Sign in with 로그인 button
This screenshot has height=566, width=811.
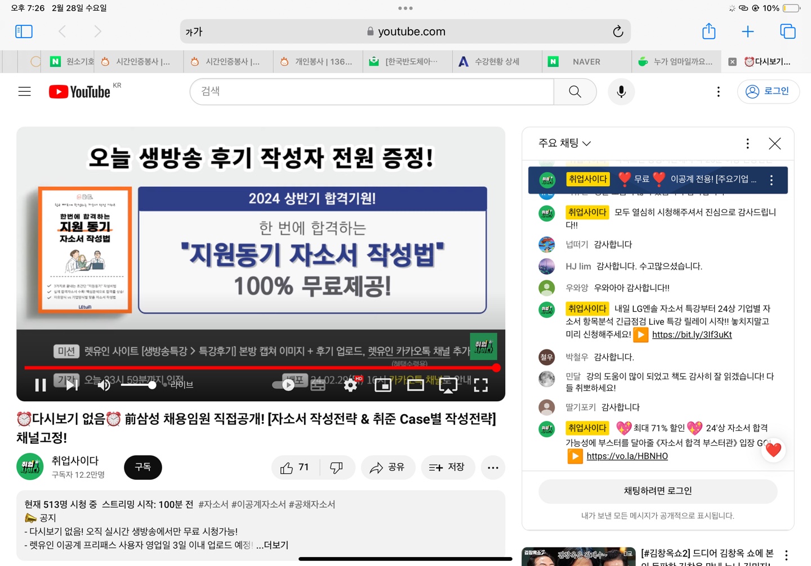point(768,91)
